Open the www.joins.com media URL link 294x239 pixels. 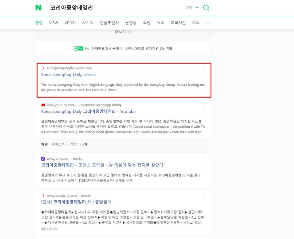point(64,159)
